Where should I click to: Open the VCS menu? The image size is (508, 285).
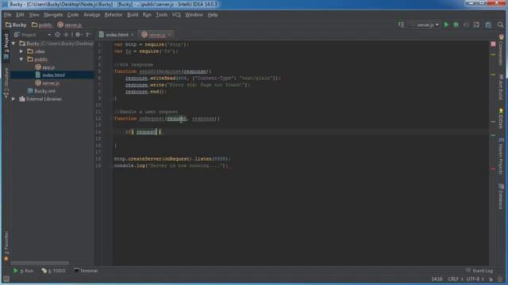tap(176, 15)
